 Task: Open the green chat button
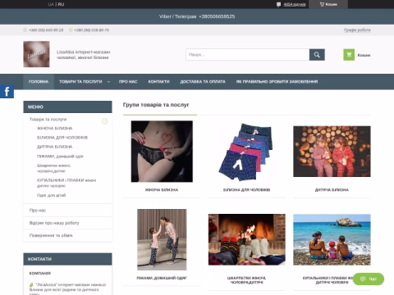(369, 279)
